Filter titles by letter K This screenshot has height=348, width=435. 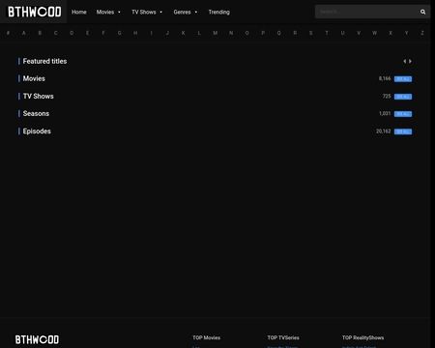pyautogui.click(x=184, y=33)
